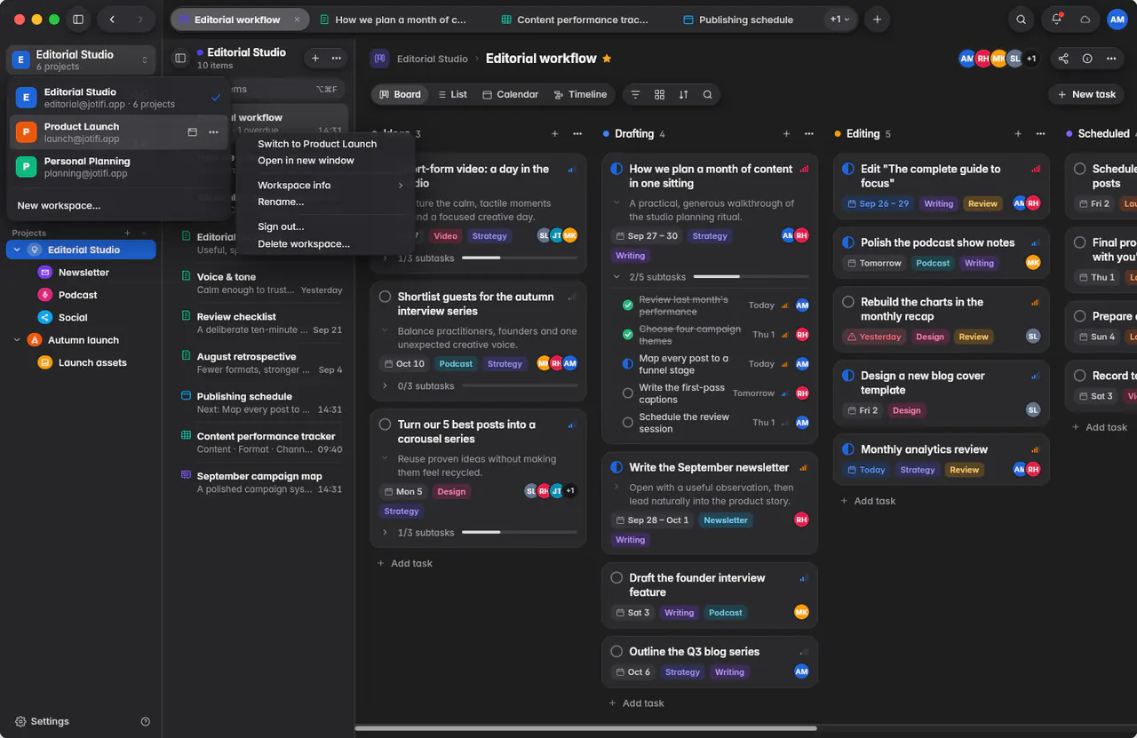The image size is (1137, 738).
Task: Click New workspace... in workspace list
Action: pos(59,206)
